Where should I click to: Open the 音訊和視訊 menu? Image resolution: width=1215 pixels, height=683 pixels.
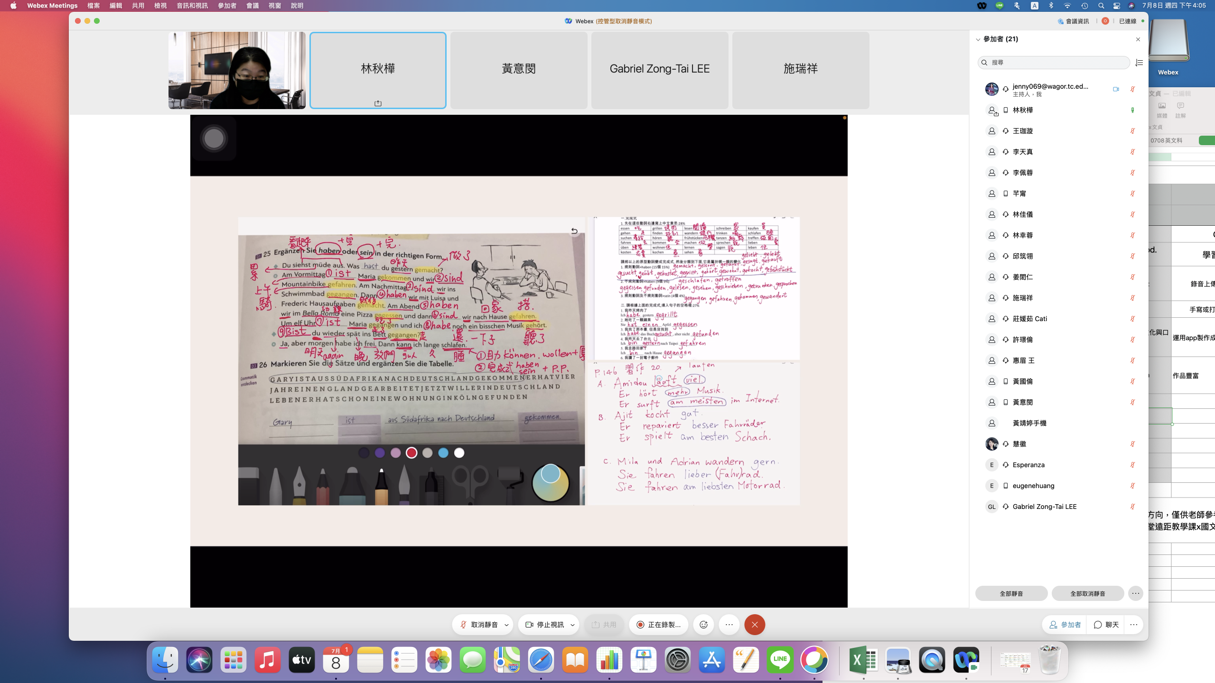(x=192, y=6)
